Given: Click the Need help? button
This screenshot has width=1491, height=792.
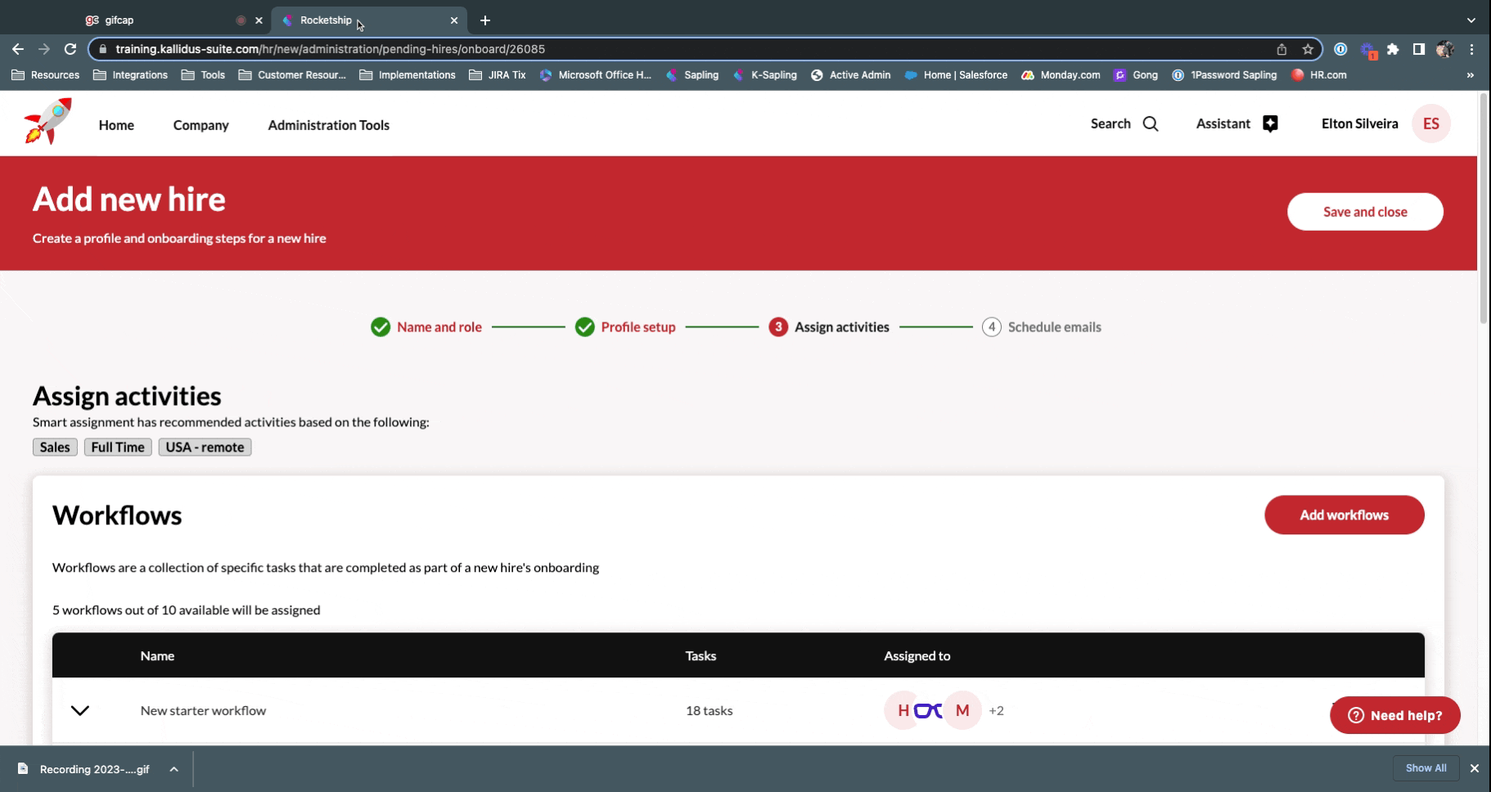Looking at the screenshot, I should pyautogui.click(x=1394, y=716).
